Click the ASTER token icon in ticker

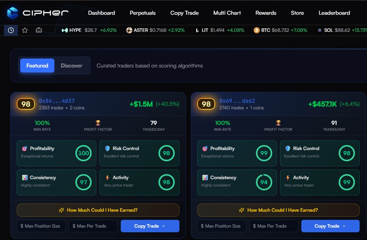click(129, 30)
